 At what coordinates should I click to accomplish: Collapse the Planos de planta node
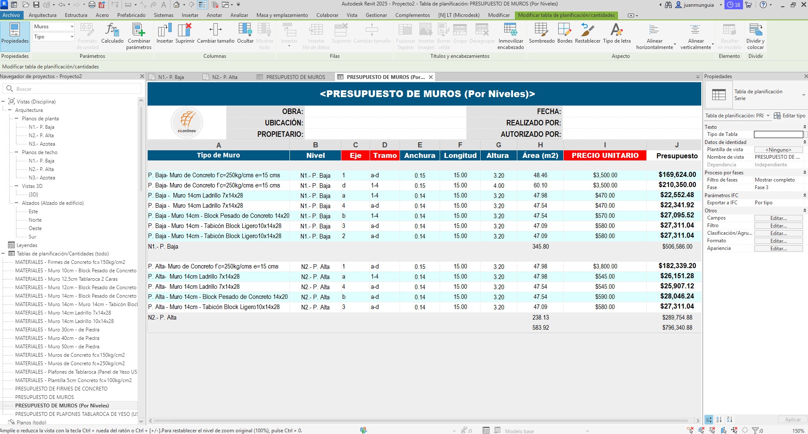click(x=17, y=119)
